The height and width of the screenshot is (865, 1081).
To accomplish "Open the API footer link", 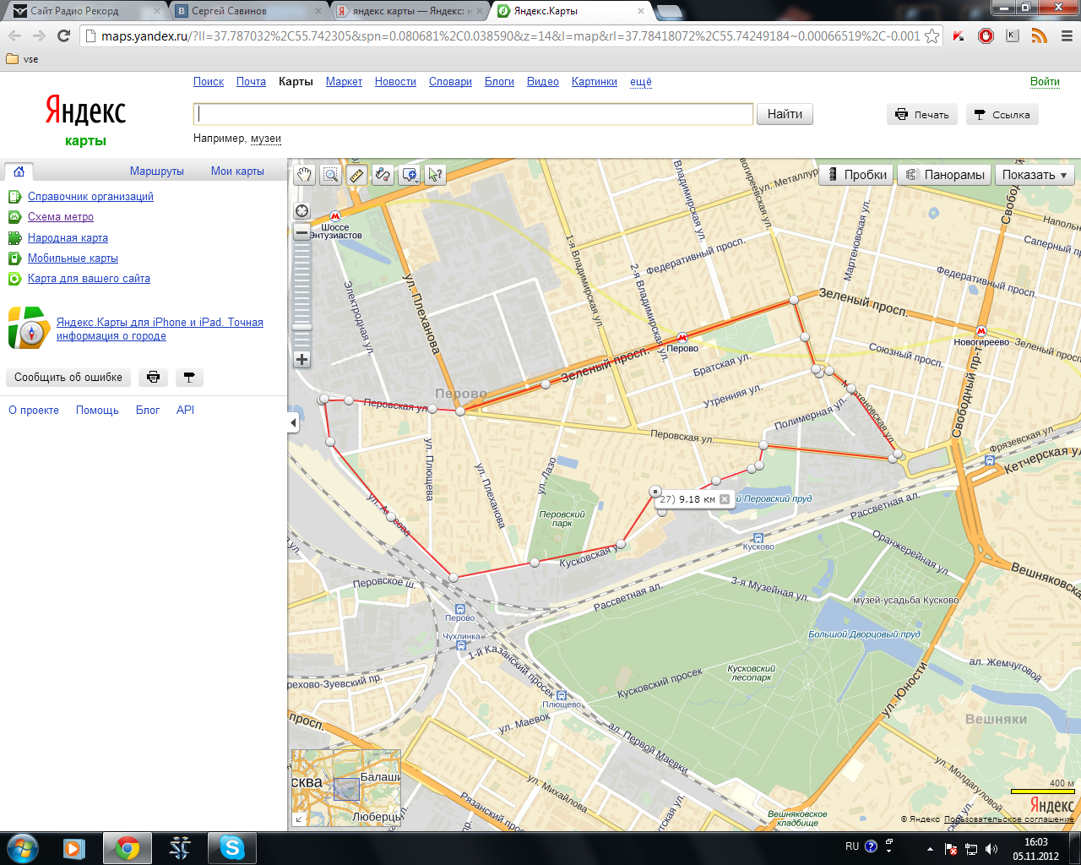I will pyautogui.click(x=185, y=411).
